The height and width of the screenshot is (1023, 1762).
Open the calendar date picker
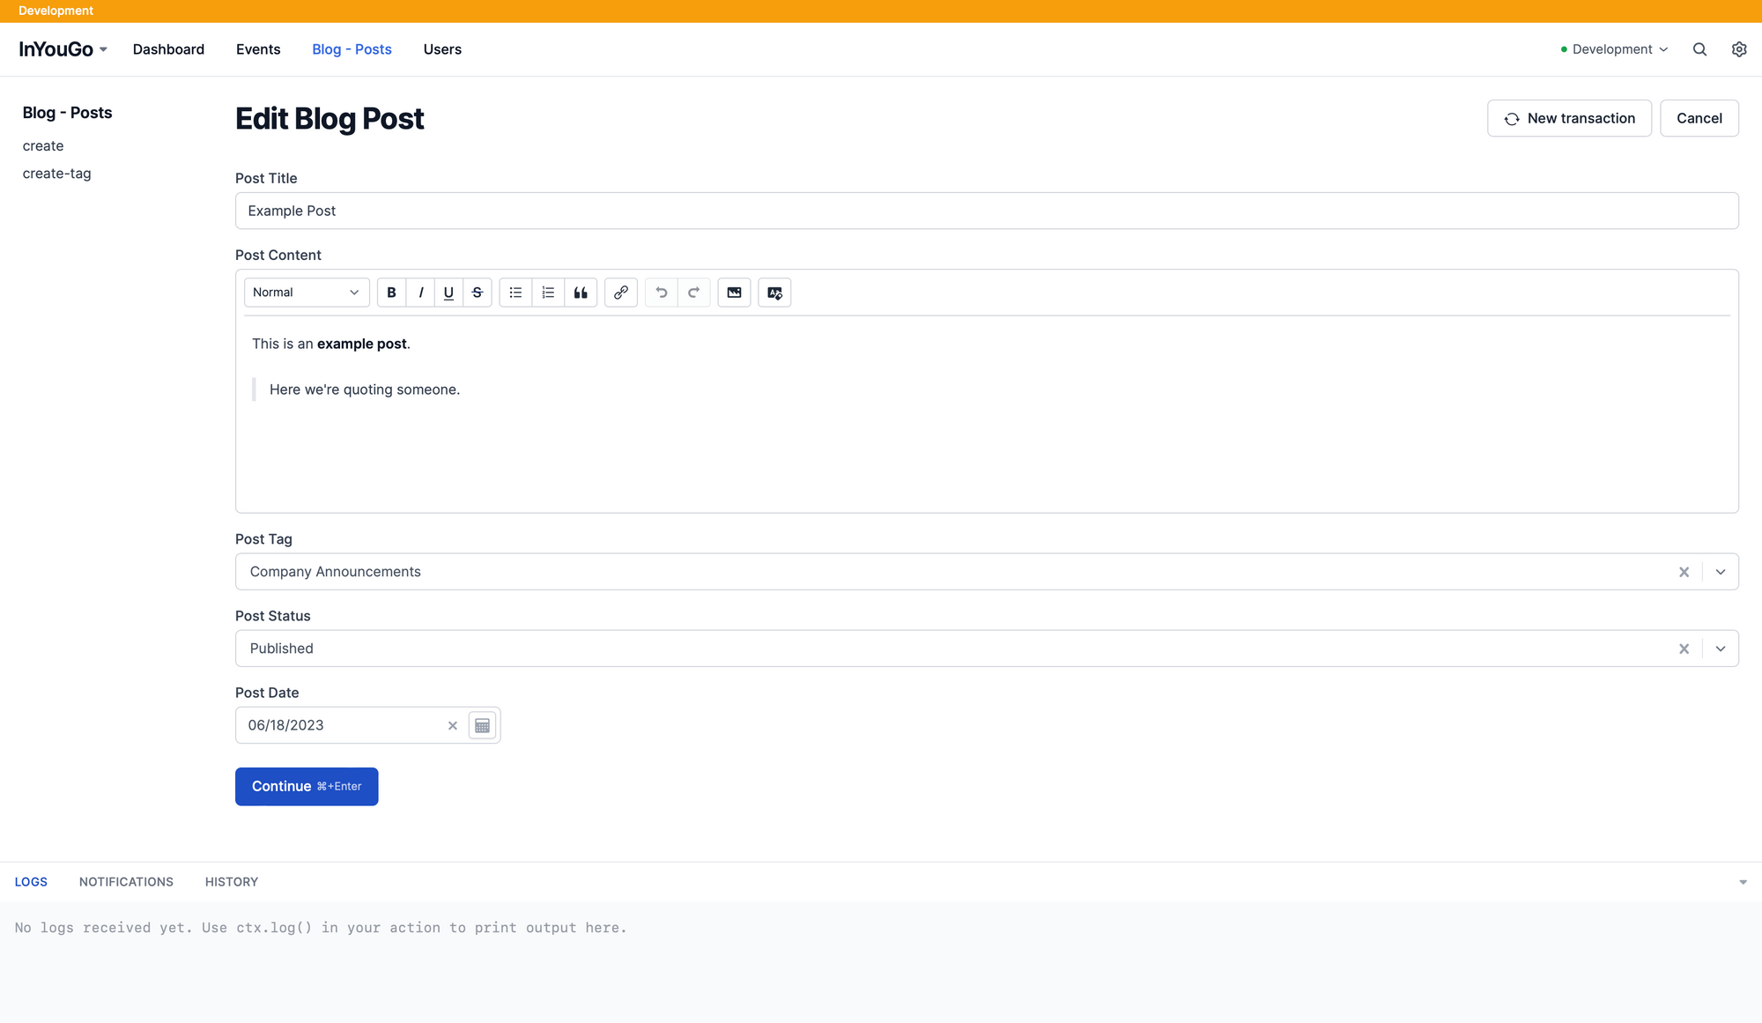pyautogui.click(x=482, y=725)
